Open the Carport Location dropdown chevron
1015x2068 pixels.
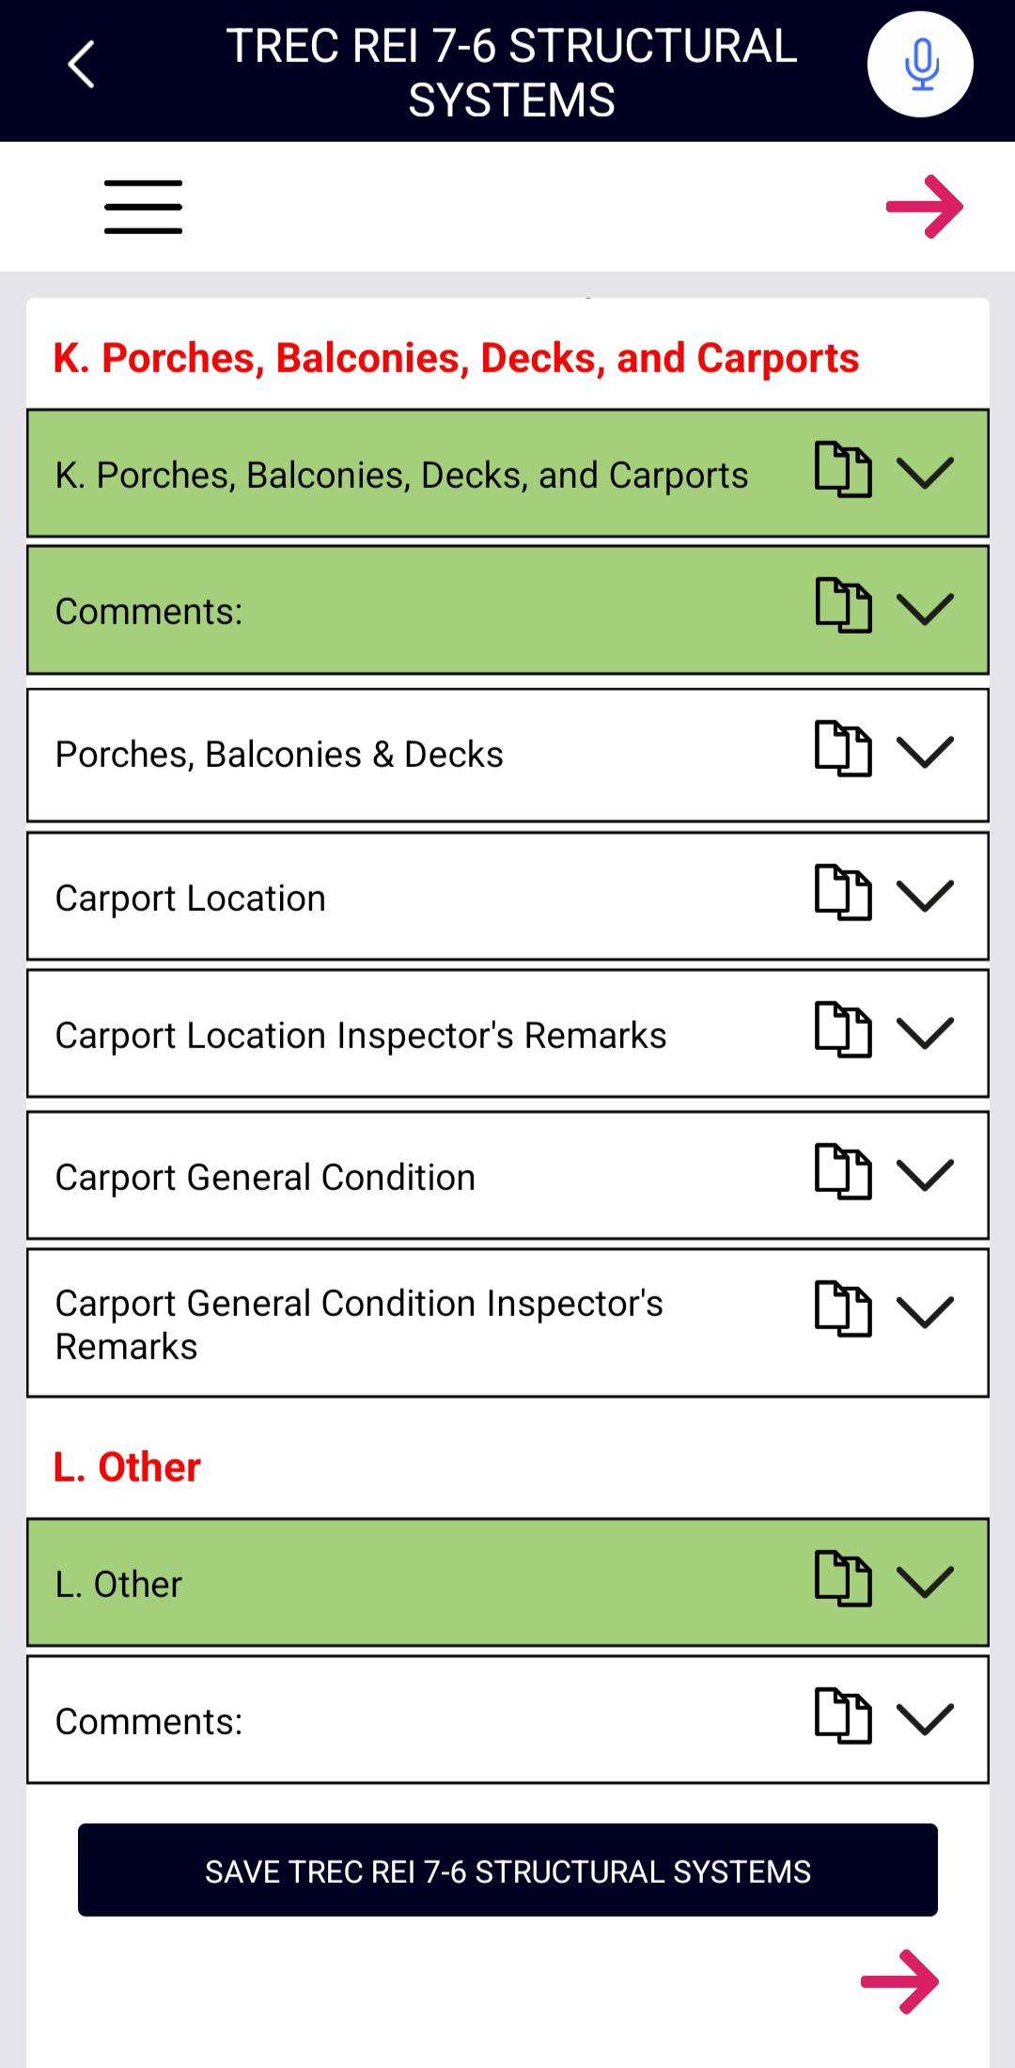click(x=925, y=895)
